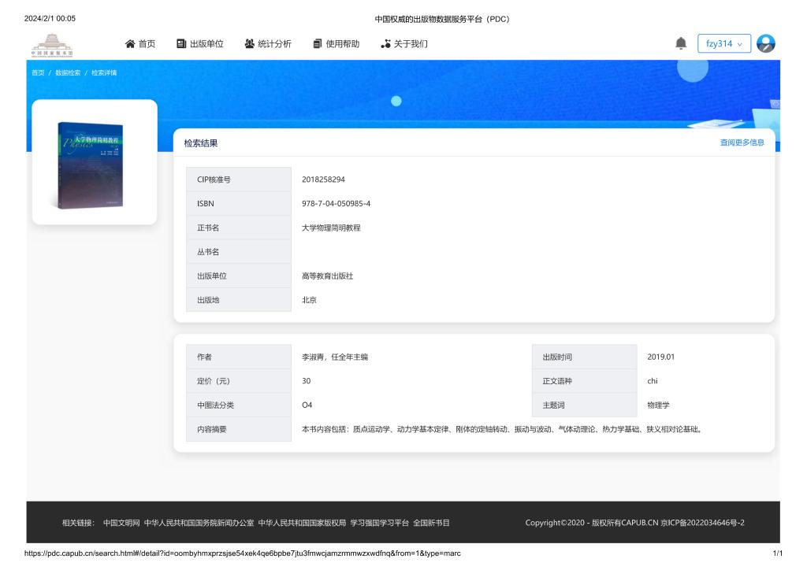Click language value chi
Image resolution: width=807 pixels, height=570 pixels.
coord(652,381)
